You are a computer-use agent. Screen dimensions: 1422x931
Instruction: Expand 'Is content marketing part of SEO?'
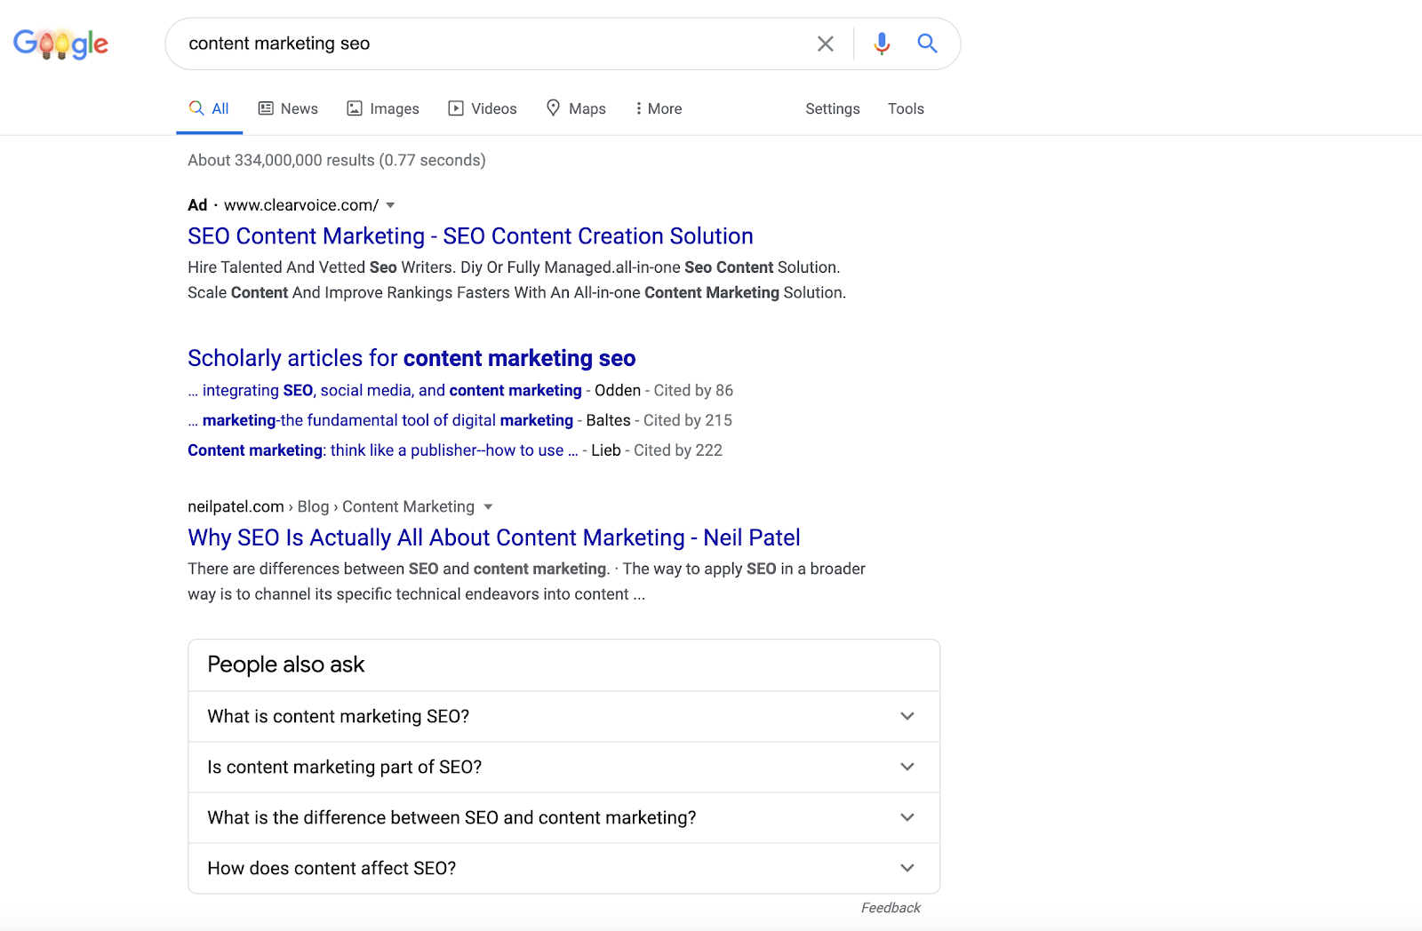point(564,767)
